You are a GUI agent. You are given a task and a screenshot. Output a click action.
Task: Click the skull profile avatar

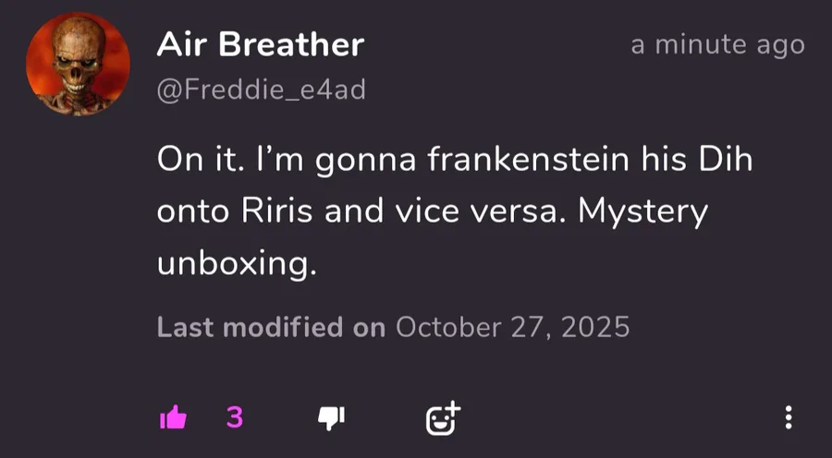coord(79,65)
